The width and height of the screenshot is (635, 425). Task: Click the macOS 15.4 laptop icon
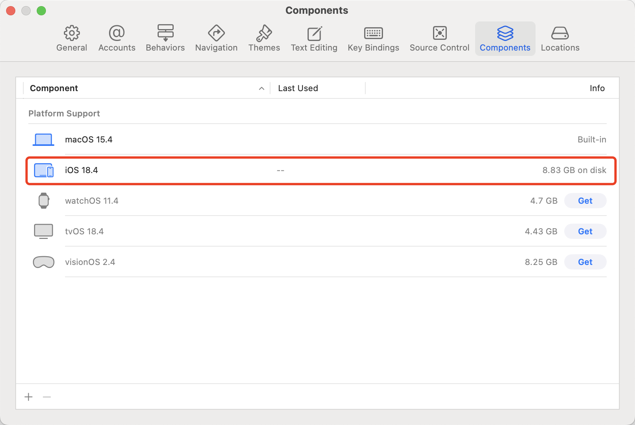pyautogui.click(x=43, y=140)
